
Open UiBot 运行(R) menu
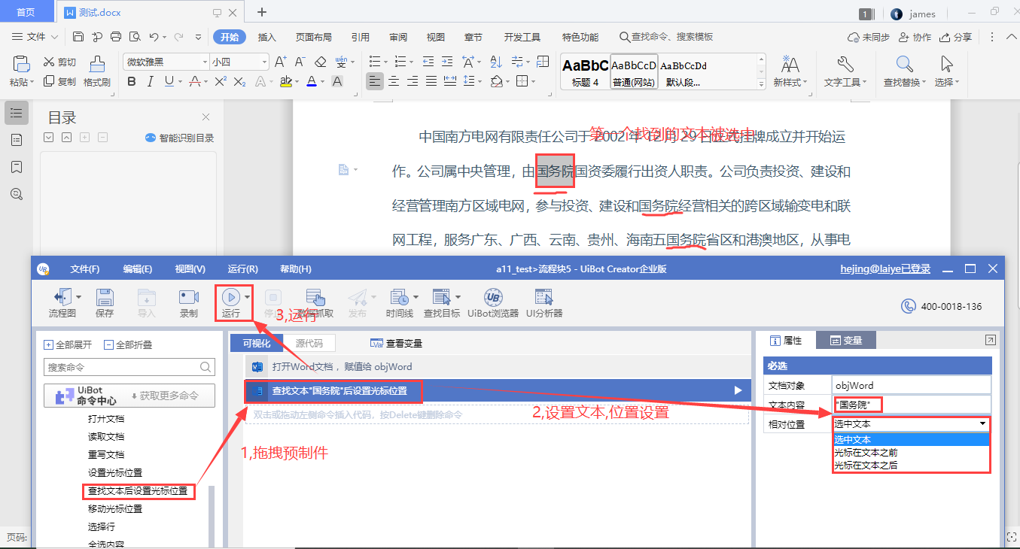[243, 269]
